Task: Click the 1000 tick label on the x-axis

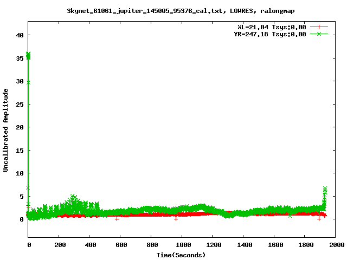Action: [x=182, y=245]
